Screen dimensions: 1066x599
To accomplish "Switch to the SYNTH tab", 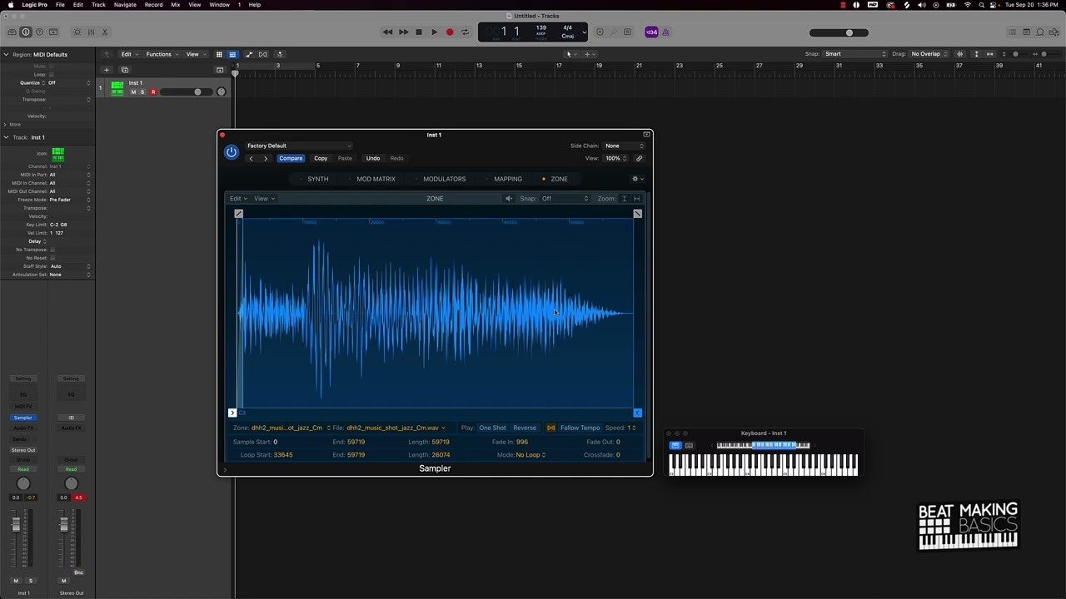I will coord(317,179).
